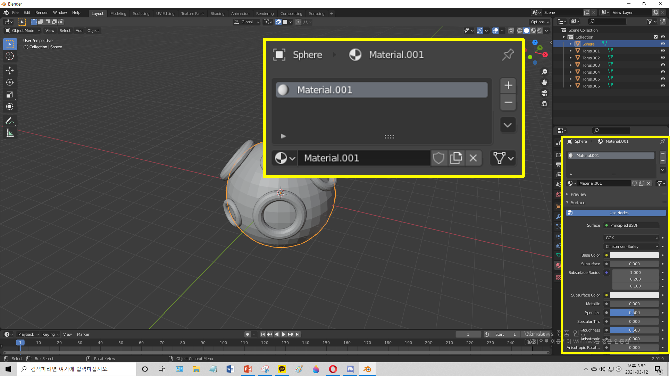Toggle camera view icon in viewport
Image resolution: width=670 pixels, height=376 pixels.
coord(544,93)
